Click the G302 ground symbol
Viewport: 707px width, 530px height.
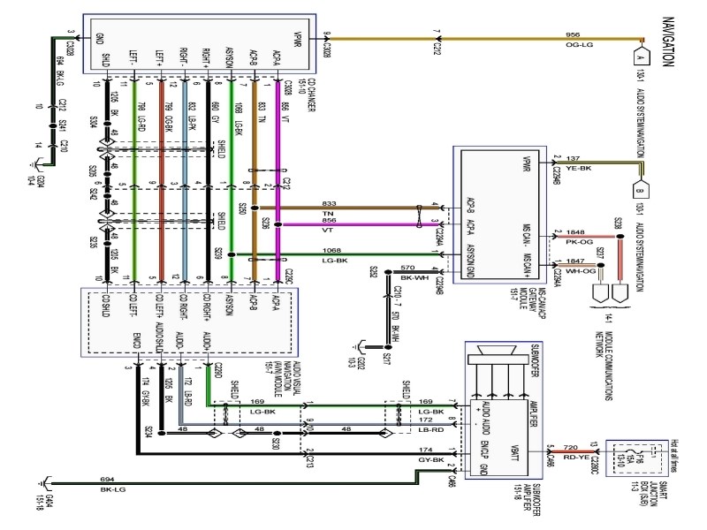pos(358,347)
